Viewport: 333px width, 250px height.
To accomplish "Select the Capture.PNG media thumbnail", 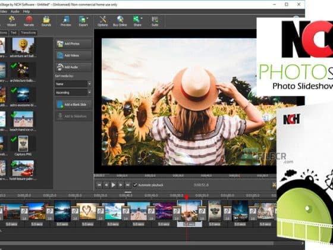I will click(23, 143).
